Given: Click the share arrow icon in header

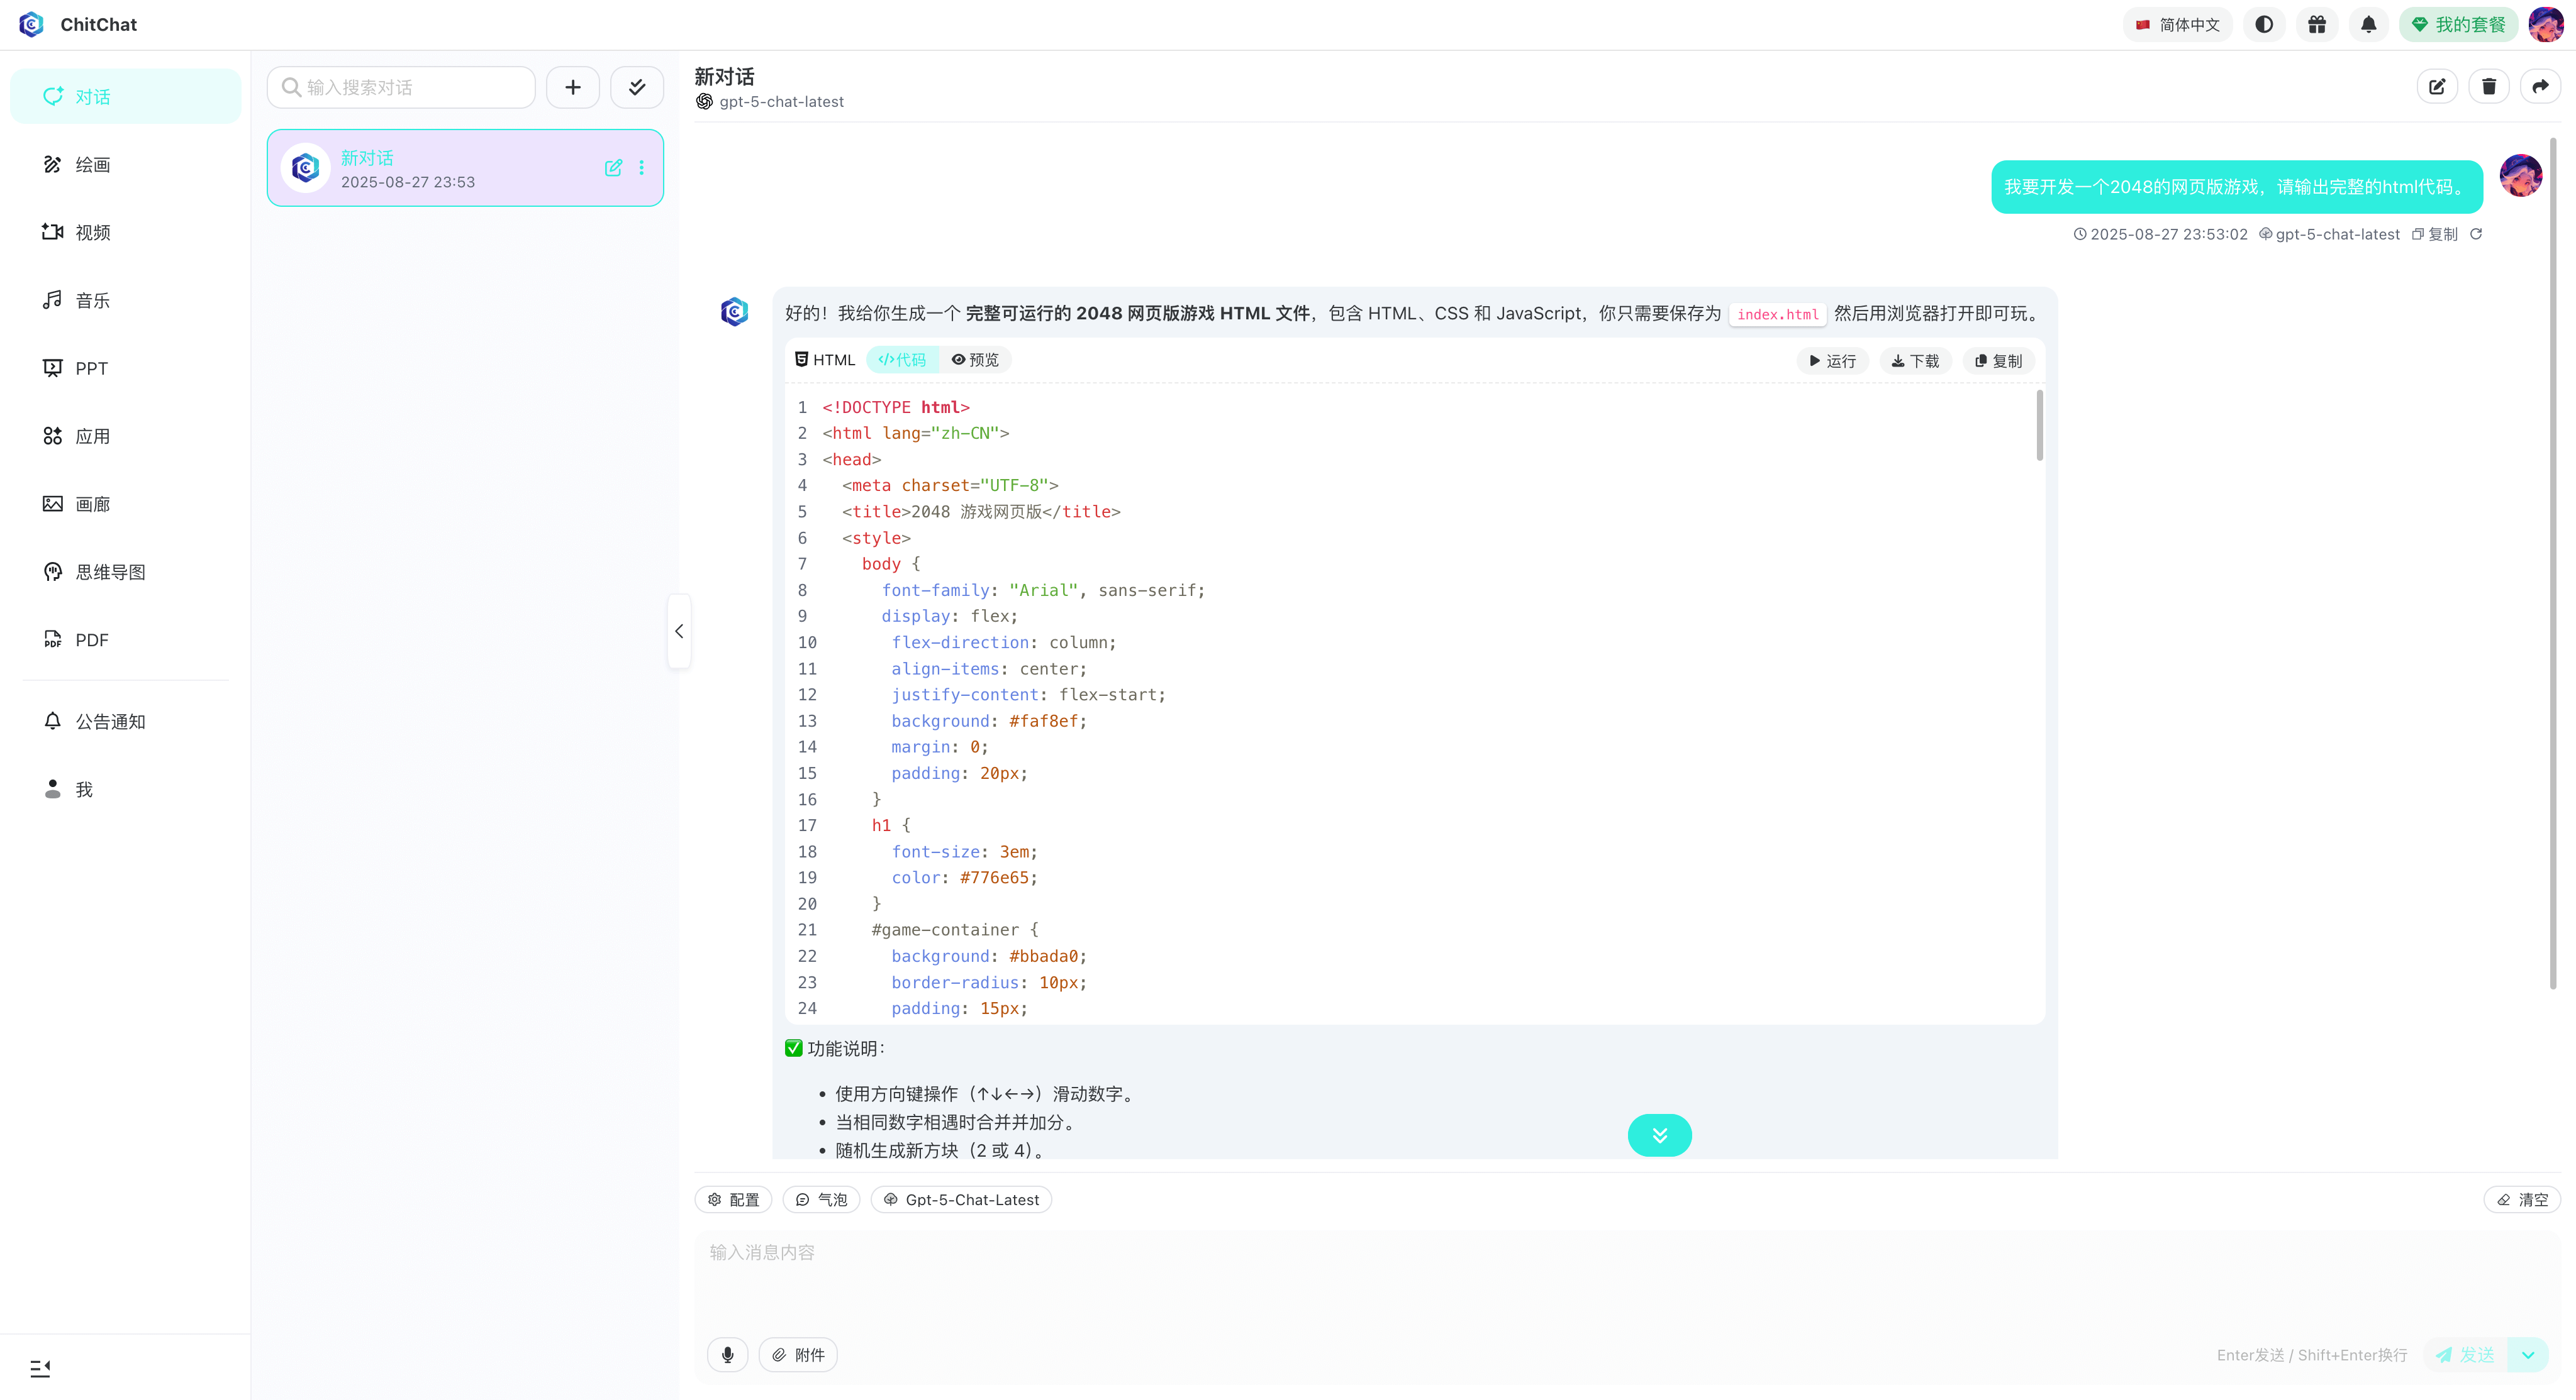Looking at the screenshot, I should [2540, 87].
